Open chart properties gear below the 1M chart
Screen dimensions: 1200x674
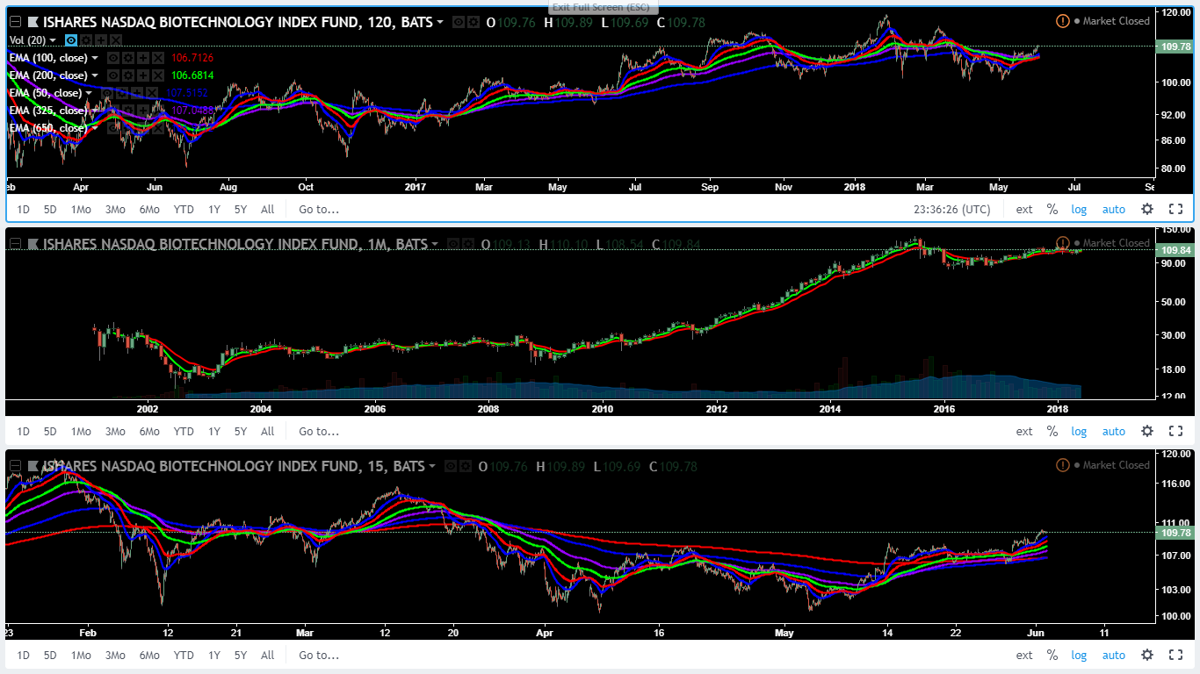1147,431
